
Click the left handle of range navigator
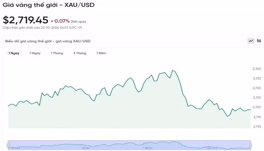point(8,145)
